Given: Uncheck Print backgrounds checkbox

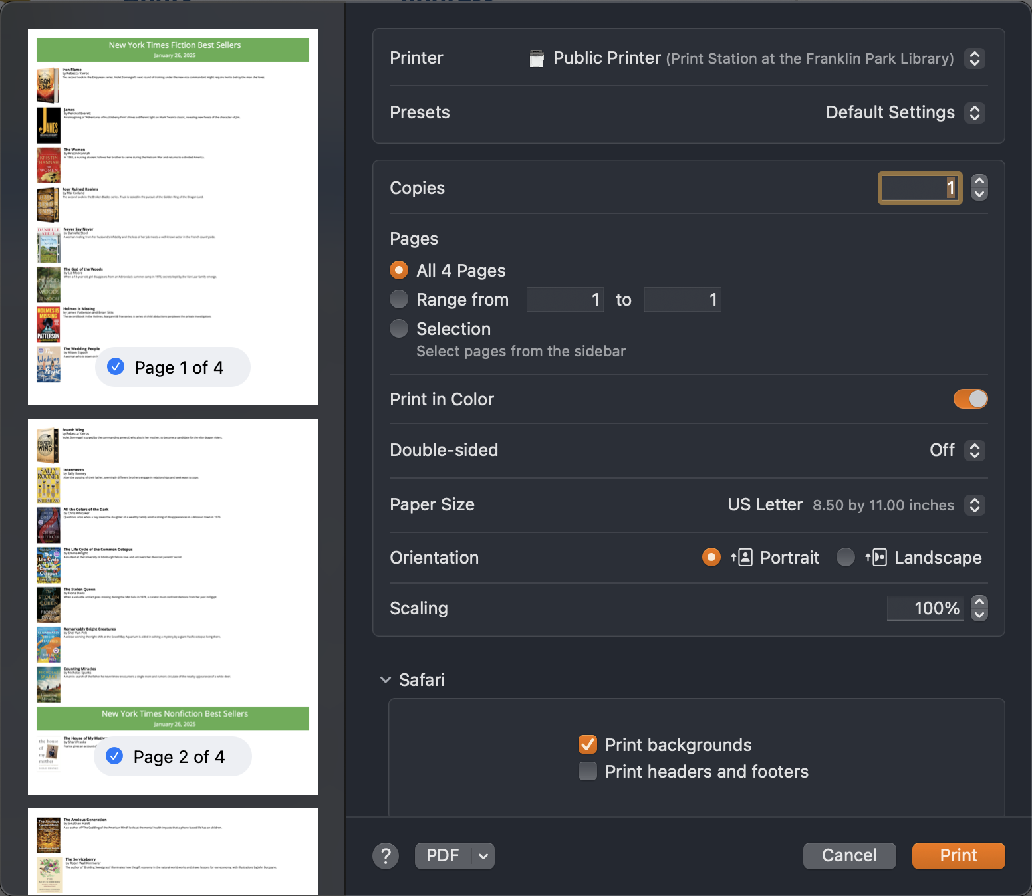Looking at the screenshot, I should [588, 744].
